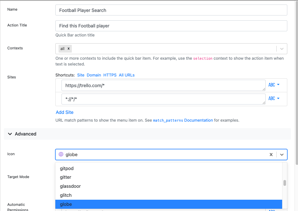Open the ABC pattern dropdown for trello.com
The height and width of the screenshot is (211, 298).
(x=273, y=85)
